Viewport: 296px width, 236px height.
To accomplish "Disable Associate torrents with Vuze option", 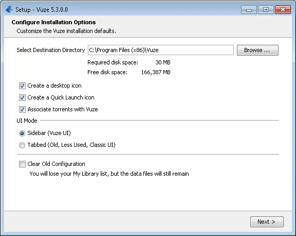I will coord(22,109).
